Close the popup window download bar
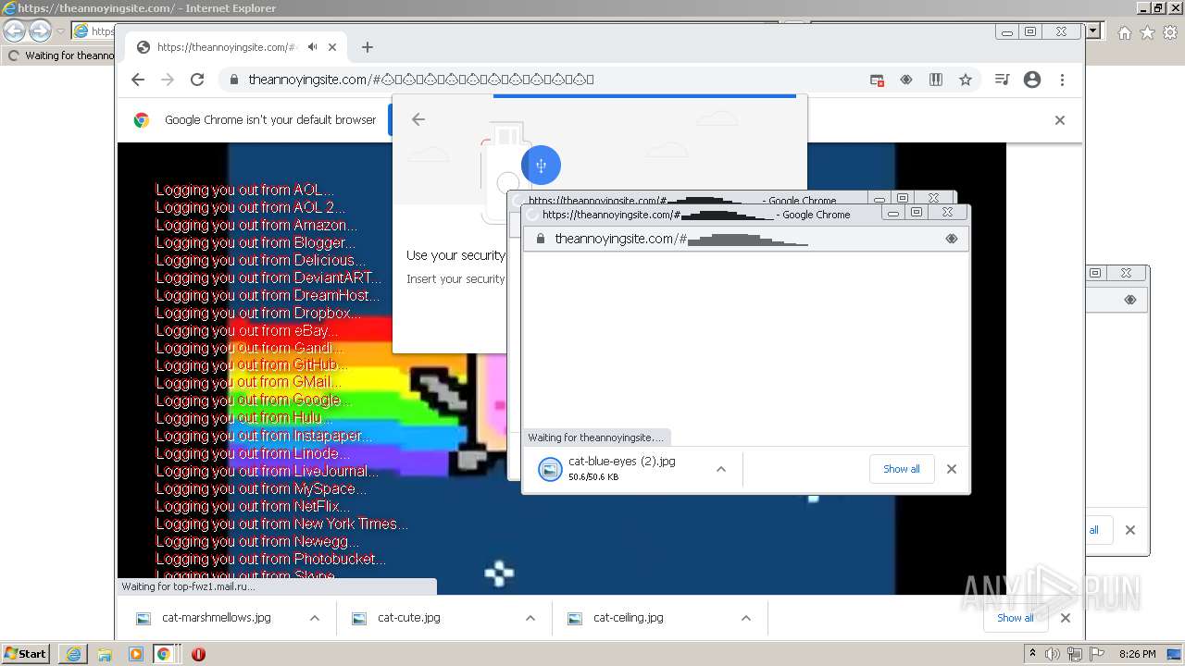1185x666 pixels. (951, 469)
